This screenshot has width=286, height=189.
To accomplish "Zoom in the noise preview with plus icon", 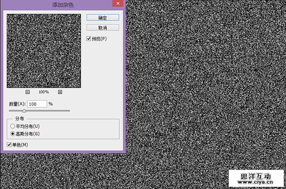I will click(x=60, y=92).
